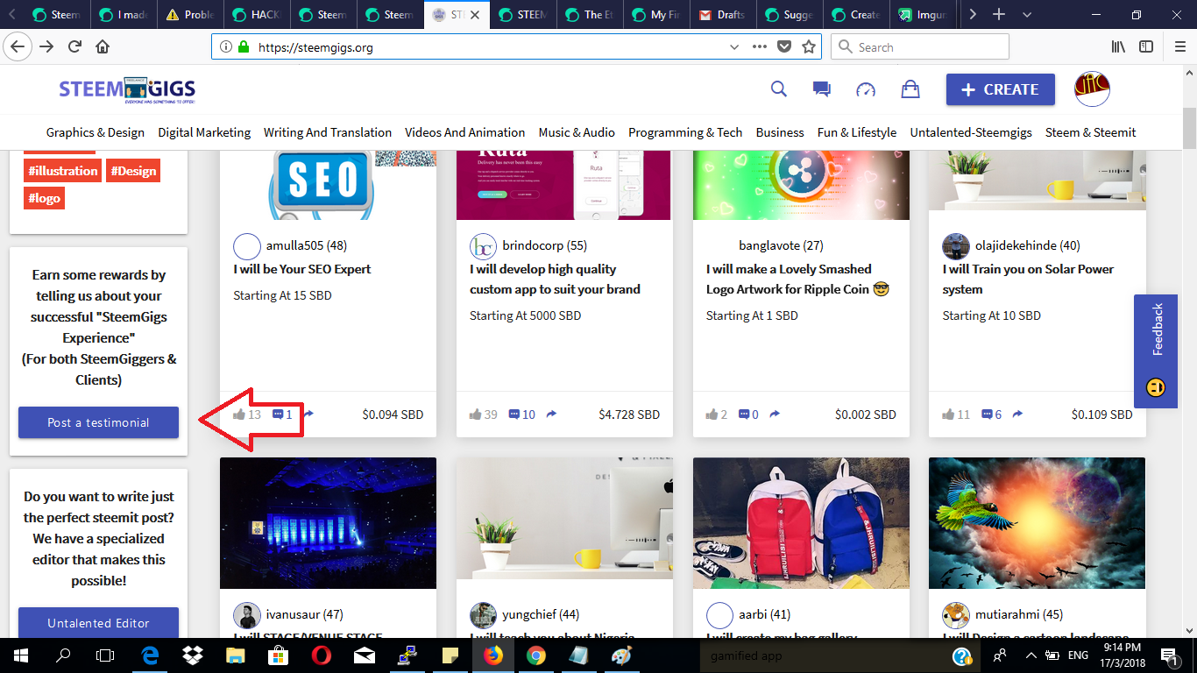
Task: Like the Ripple Coin logo artwork gig
Action: (x=712, y=414)
